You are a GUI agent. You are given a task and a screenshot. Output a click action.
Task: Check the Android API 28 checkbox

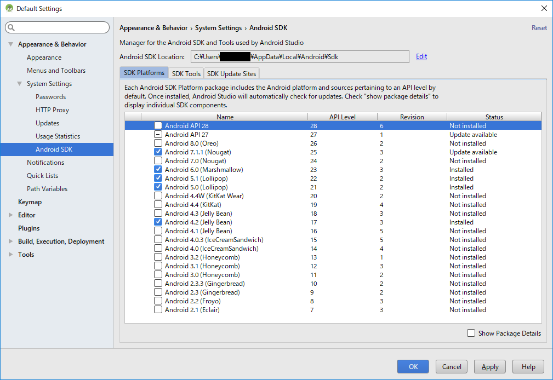(x=158, y=125)
